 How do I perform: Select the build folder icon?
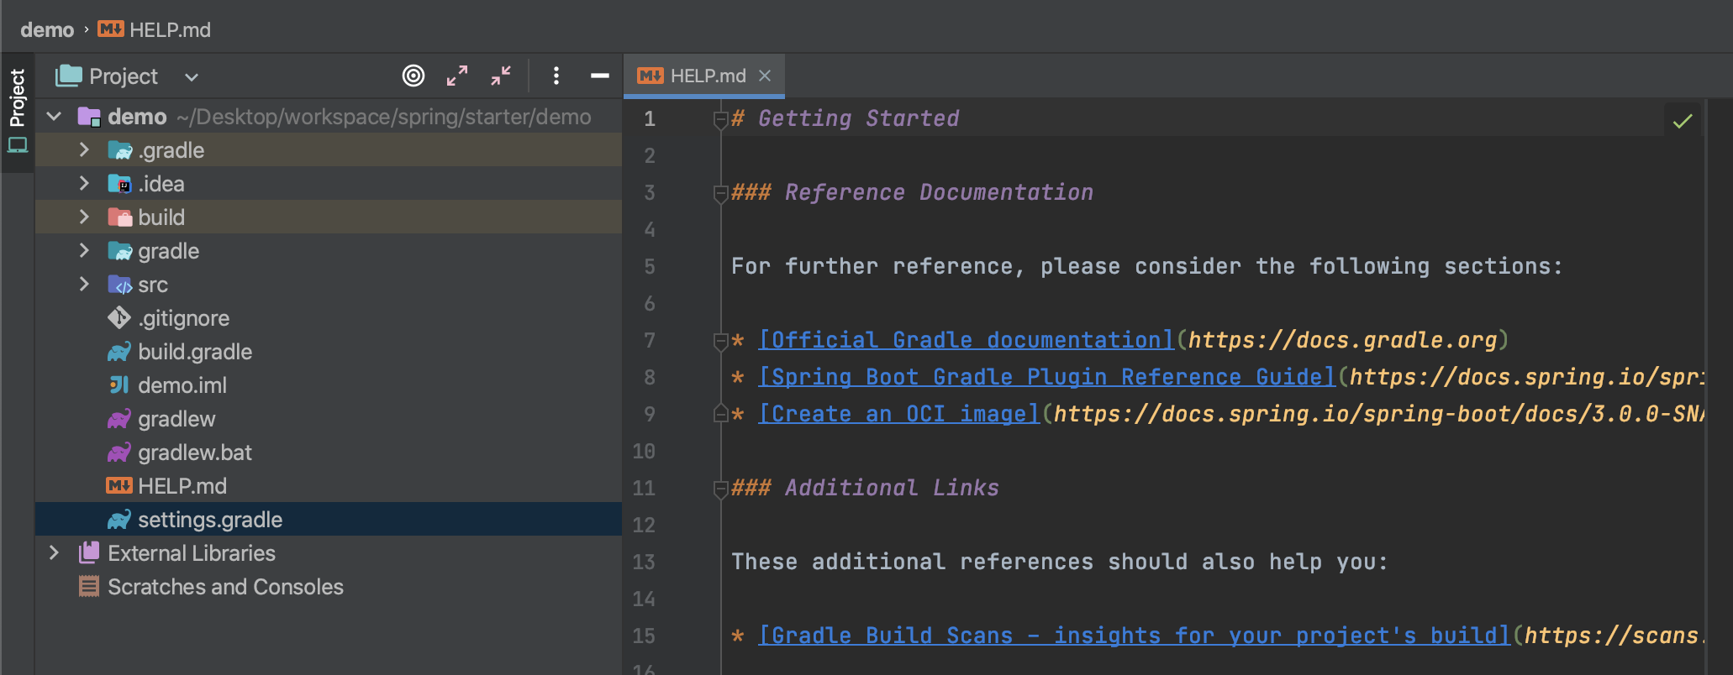pyautogui.click(x=119, y=217)
